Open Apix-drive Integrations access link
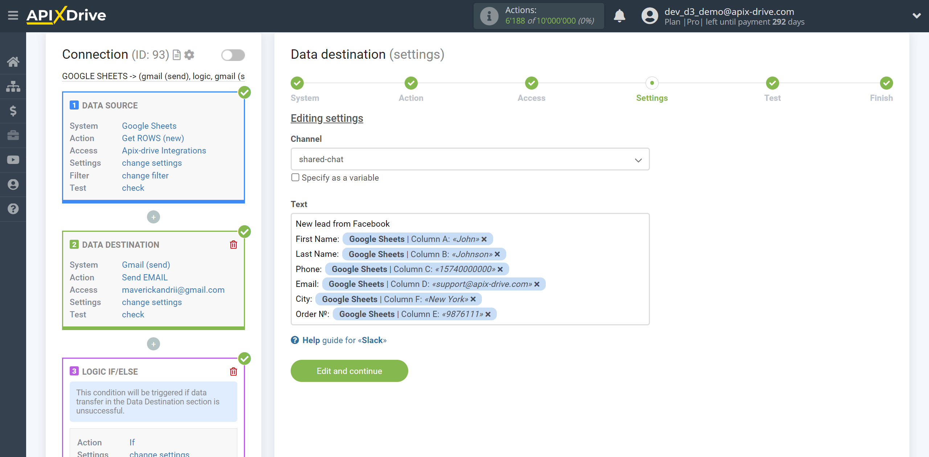The height and width of the screenshot is (457, 929). point(164,151)
